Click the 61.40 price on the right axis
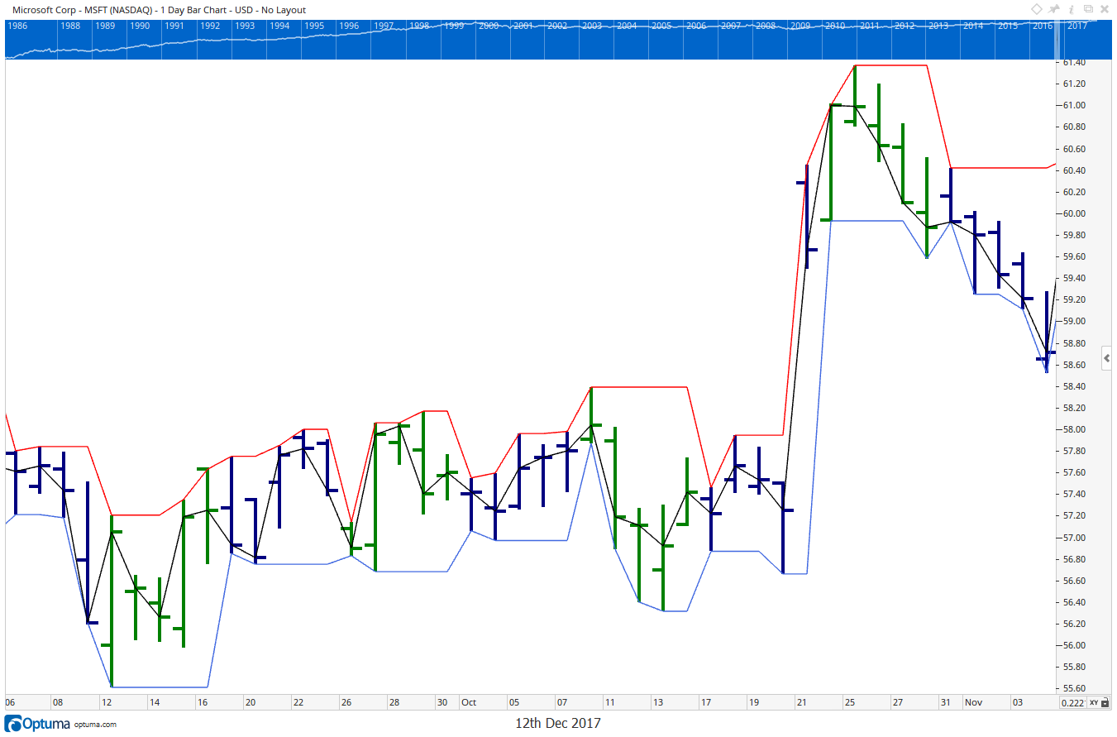This screenshot has width=1117, height=737. tap(1073, 62)
